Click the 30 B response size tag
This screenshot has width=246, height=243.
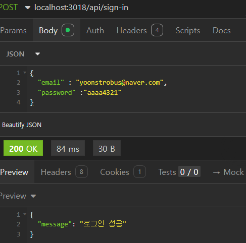point(107,148)
